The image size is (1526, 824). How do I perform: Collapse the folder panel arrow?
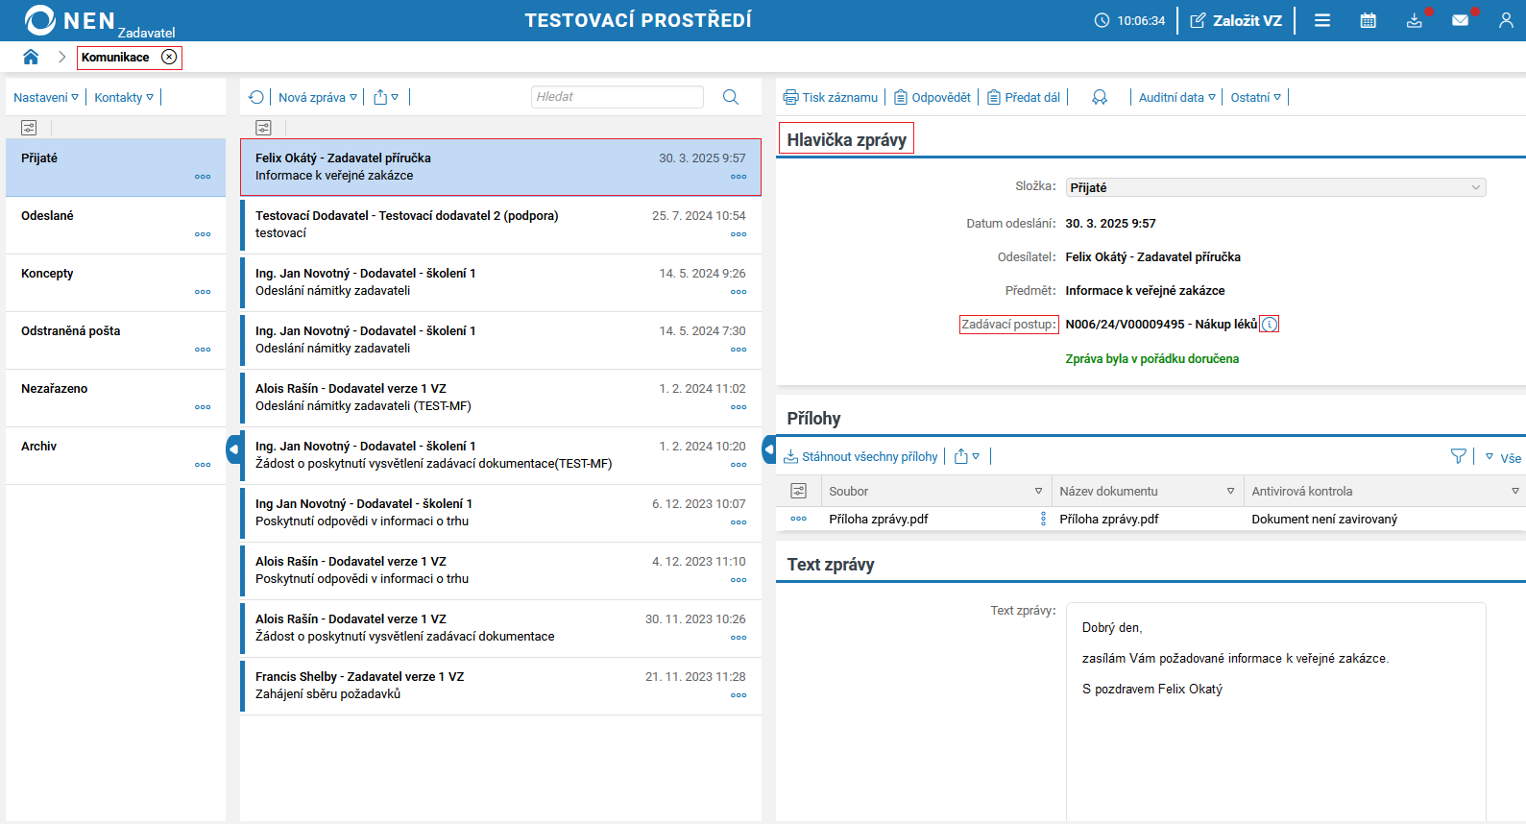tap(233, 449)
